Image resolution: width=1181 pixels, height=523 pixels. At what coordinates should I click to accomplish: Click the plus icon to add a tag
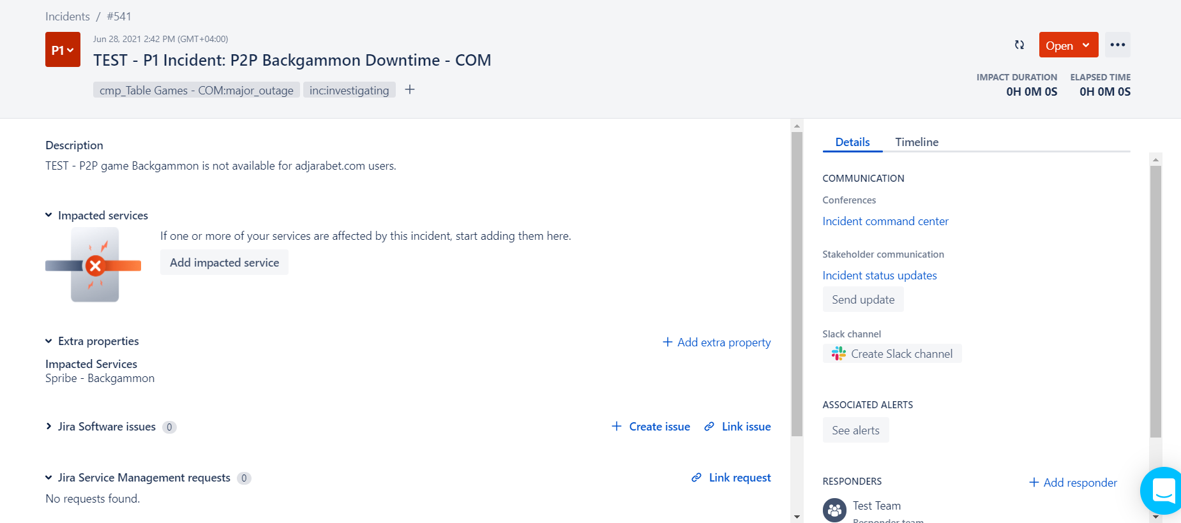410,90
